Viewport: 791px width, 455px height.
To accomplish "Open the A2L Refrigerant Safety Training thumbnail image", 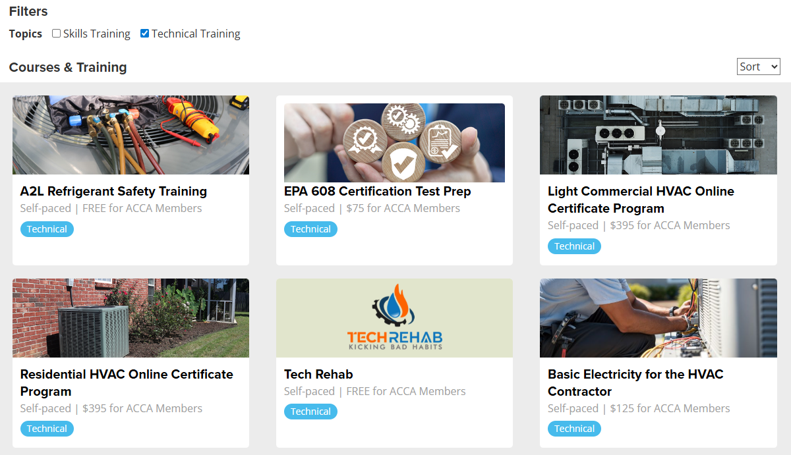I will tap(131, 135).
